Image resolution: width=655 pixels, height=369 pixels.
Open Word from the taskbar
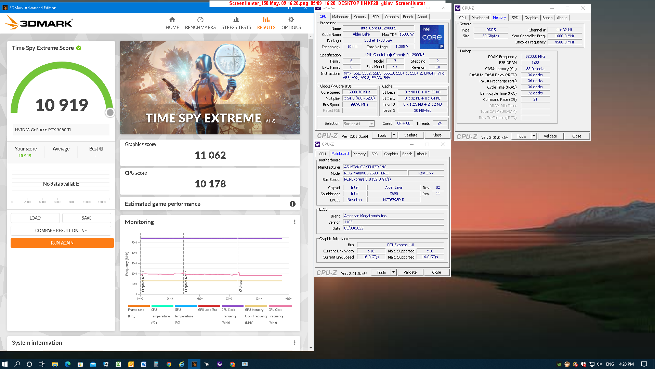click(x=143, y=364)
